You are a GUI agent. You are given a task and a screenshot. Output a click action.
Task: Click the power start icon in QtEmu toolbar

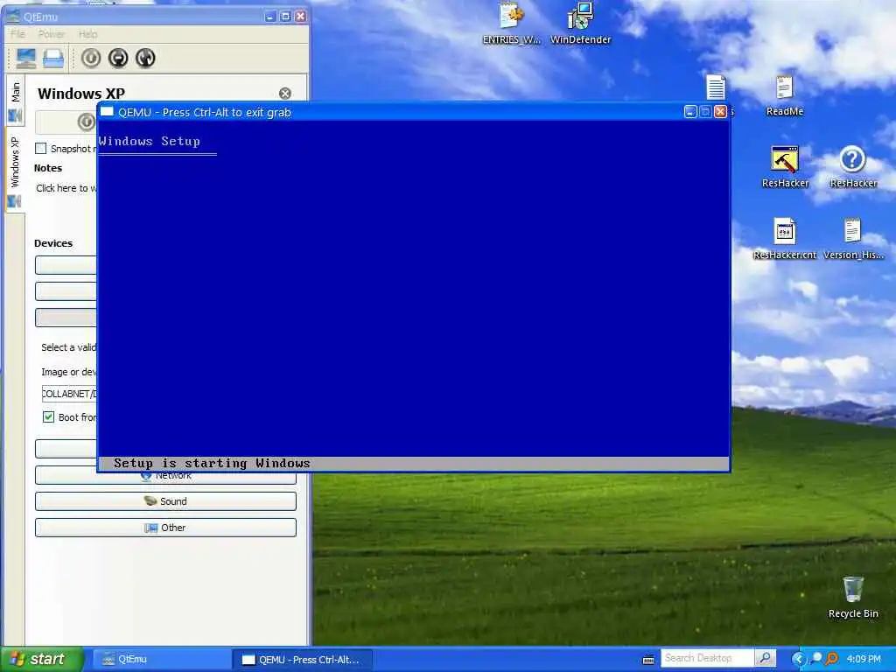[x=91, y=58]
